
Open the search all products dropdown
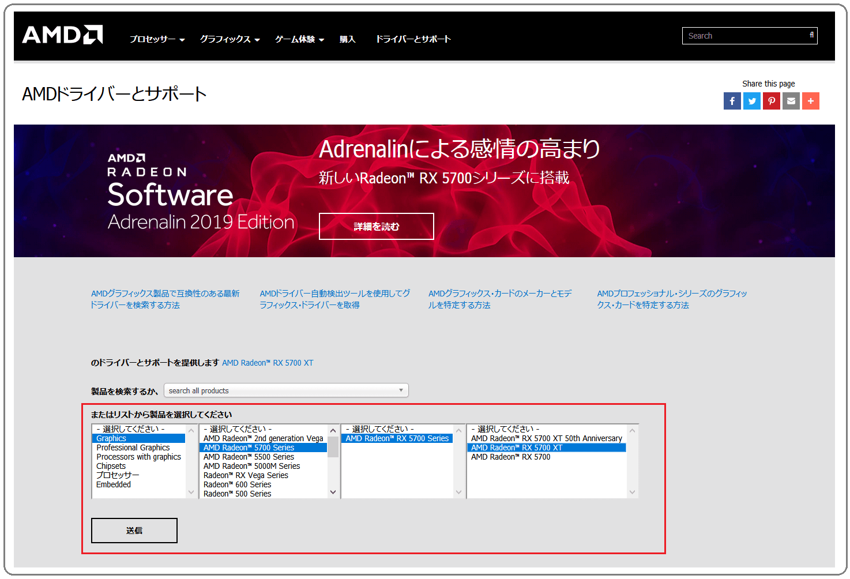[286, 390]
